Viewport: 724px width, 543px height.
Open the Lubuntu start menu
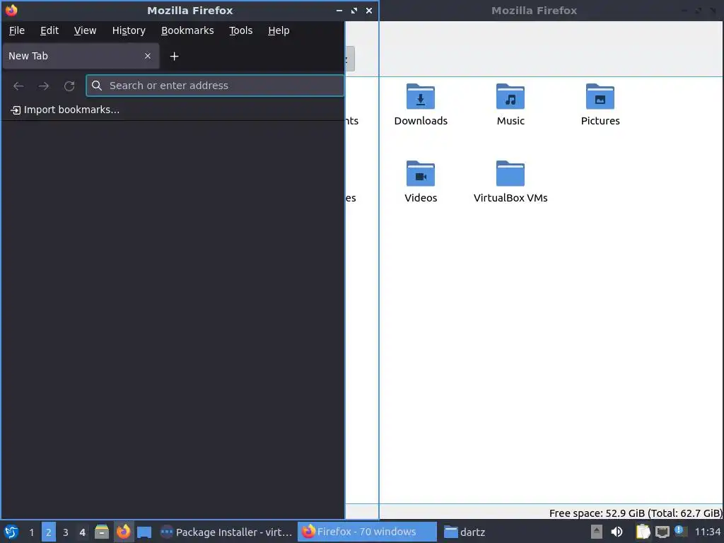pos(11,532)
